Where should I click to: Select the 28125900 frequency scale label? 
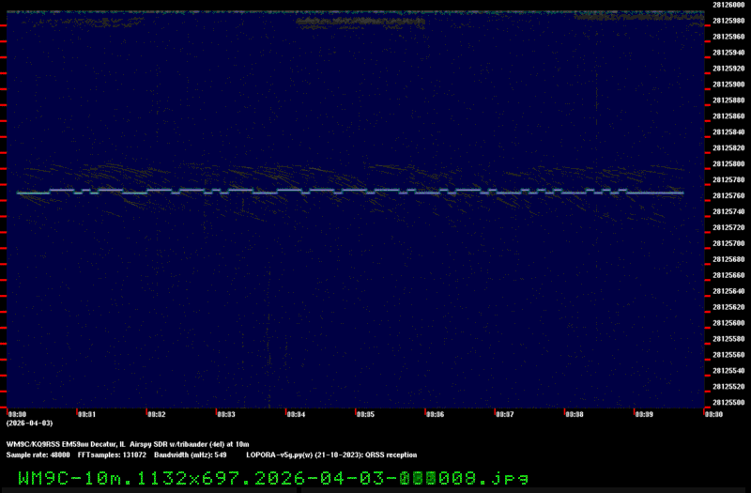click(728, 84)
